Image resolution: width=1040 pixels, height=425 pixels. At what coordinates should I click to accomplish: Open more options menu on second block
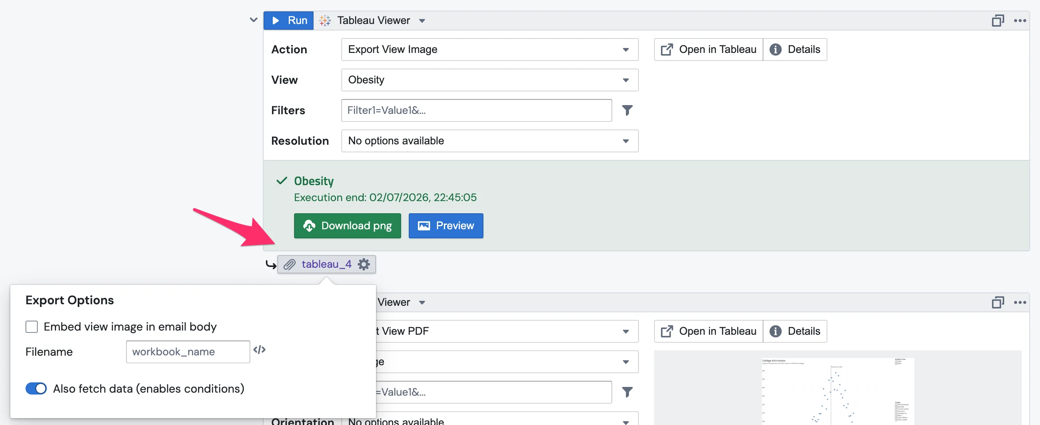(1020, 302)
